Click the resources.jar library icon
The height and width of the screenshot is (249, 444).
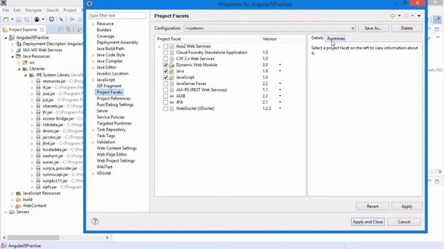click(38, 82)
